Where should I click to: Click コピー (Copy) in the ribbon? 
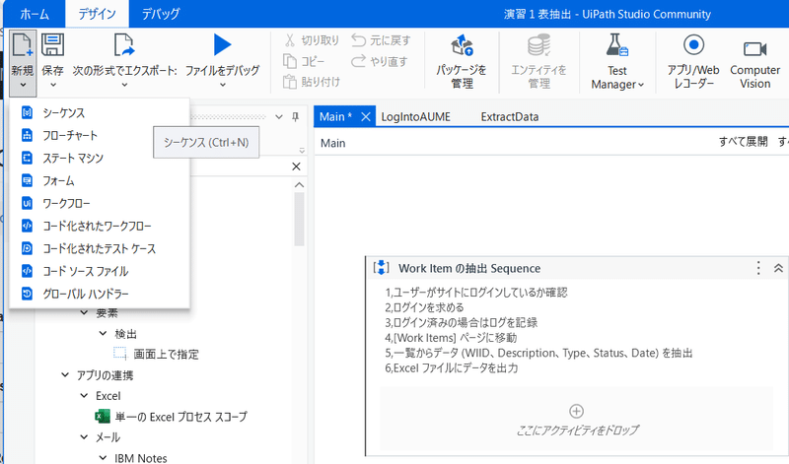coord(304,61)
